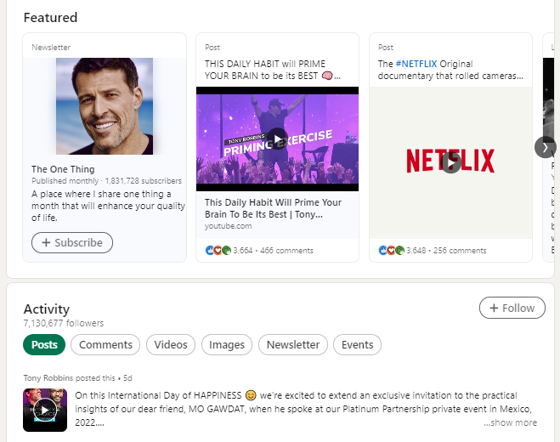The width and height of the screenshot is (560, 442).
Task: Open International Day of HAPPINESS post text
Action: (303, 409)
